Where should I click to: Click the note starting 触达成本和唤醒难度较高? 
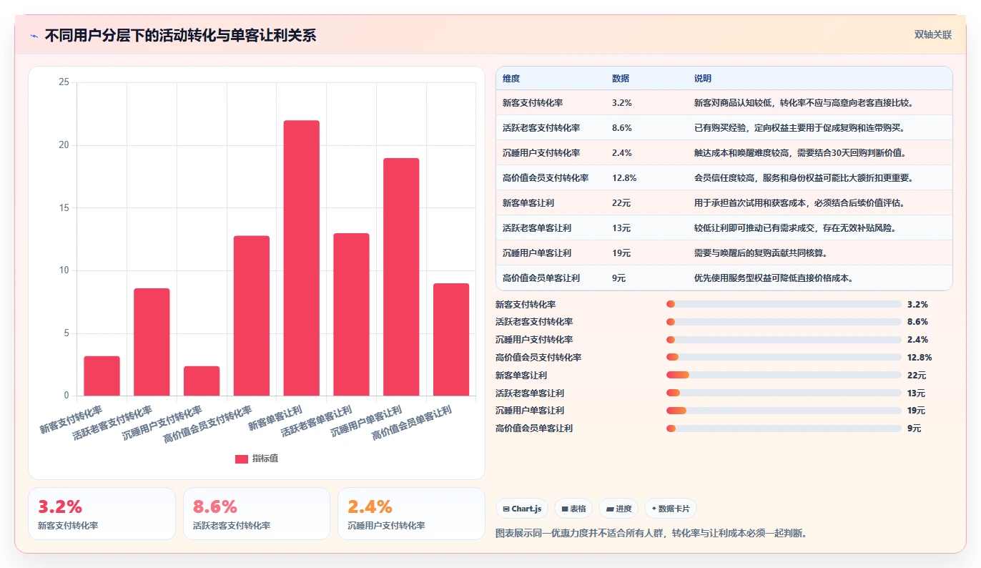[x=800, y=153]
